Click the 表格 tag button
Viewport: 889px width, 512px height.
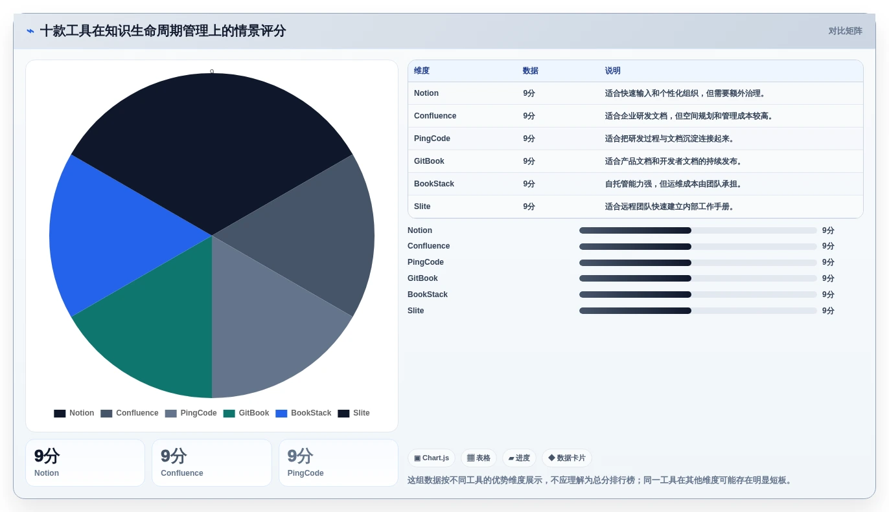[479, 458]
